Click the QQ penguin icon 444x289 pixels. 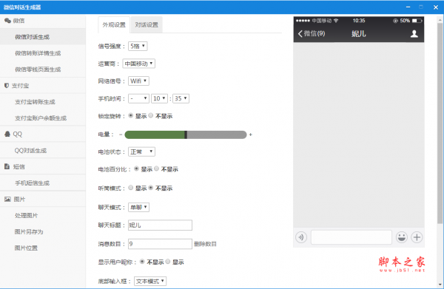point(7,134)
